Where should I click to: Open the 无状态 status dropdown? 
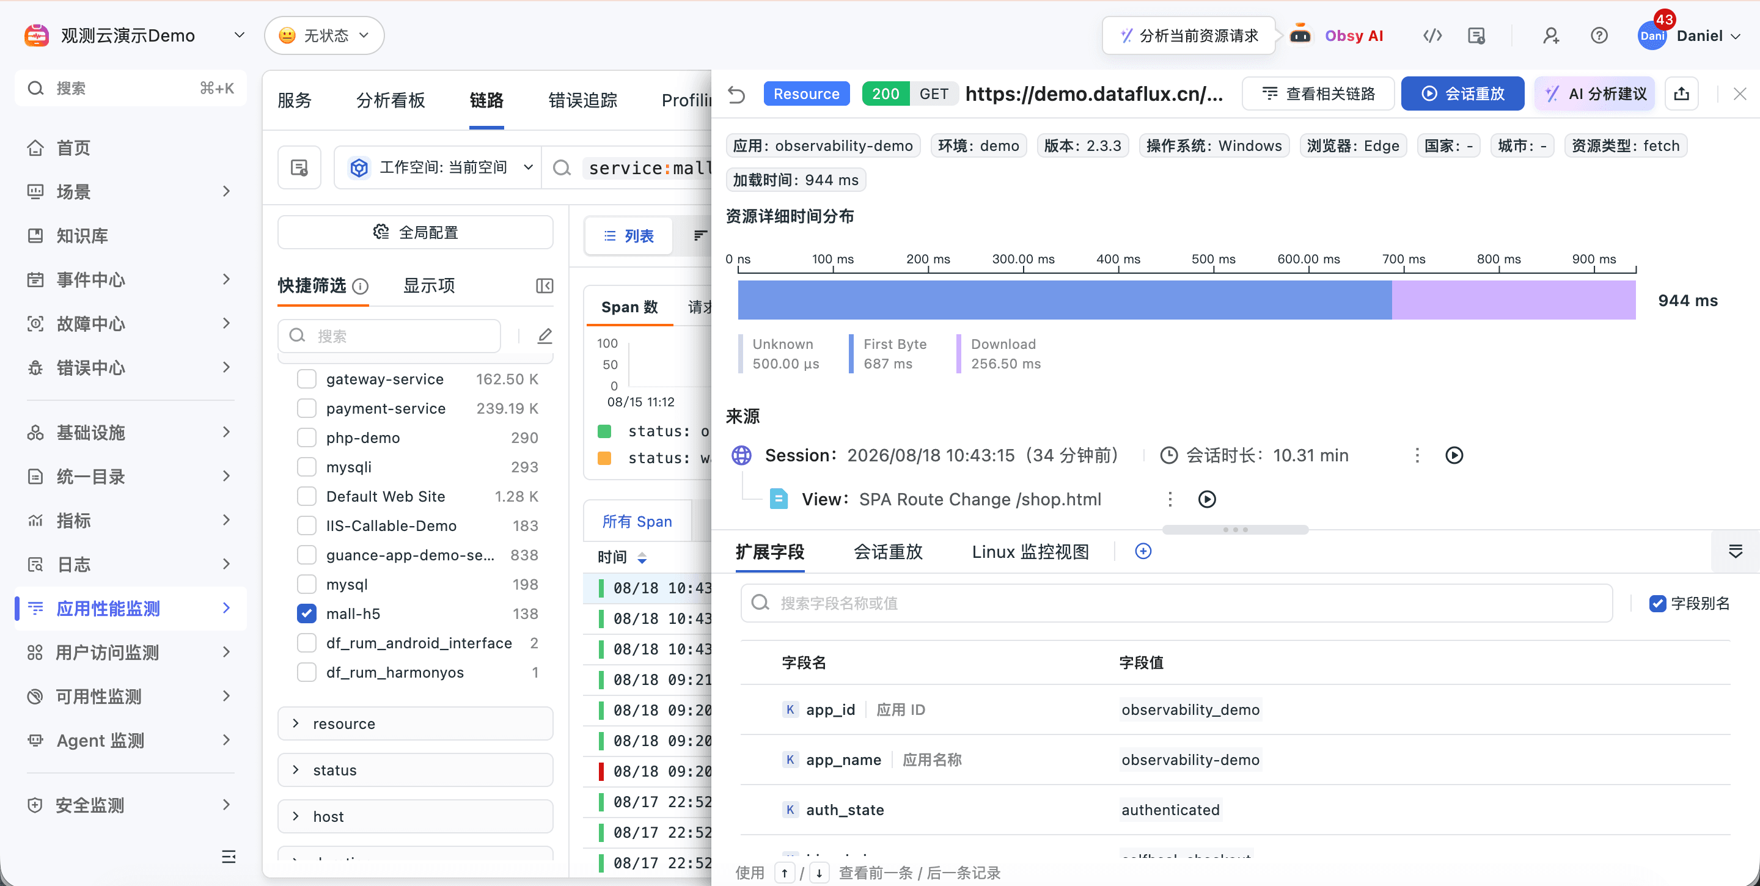click(x=324, y=35)
